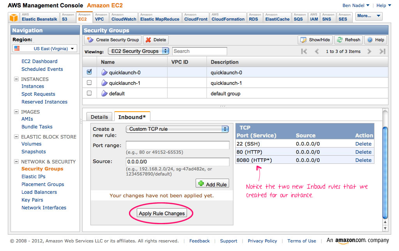This screenshot has width=399, height=251.
Task: Open the Viewing EC2 Security Groups dropdown
Action: point(139,51)
